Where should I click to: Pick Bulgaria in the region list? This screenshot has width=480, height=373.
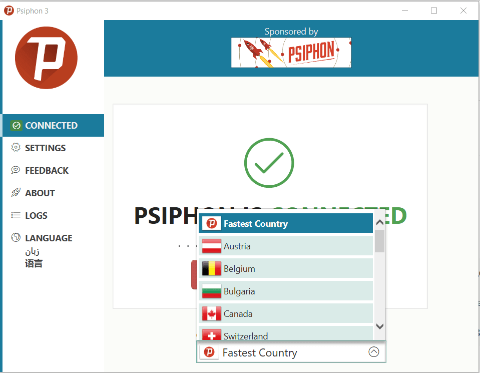point(286,291)
